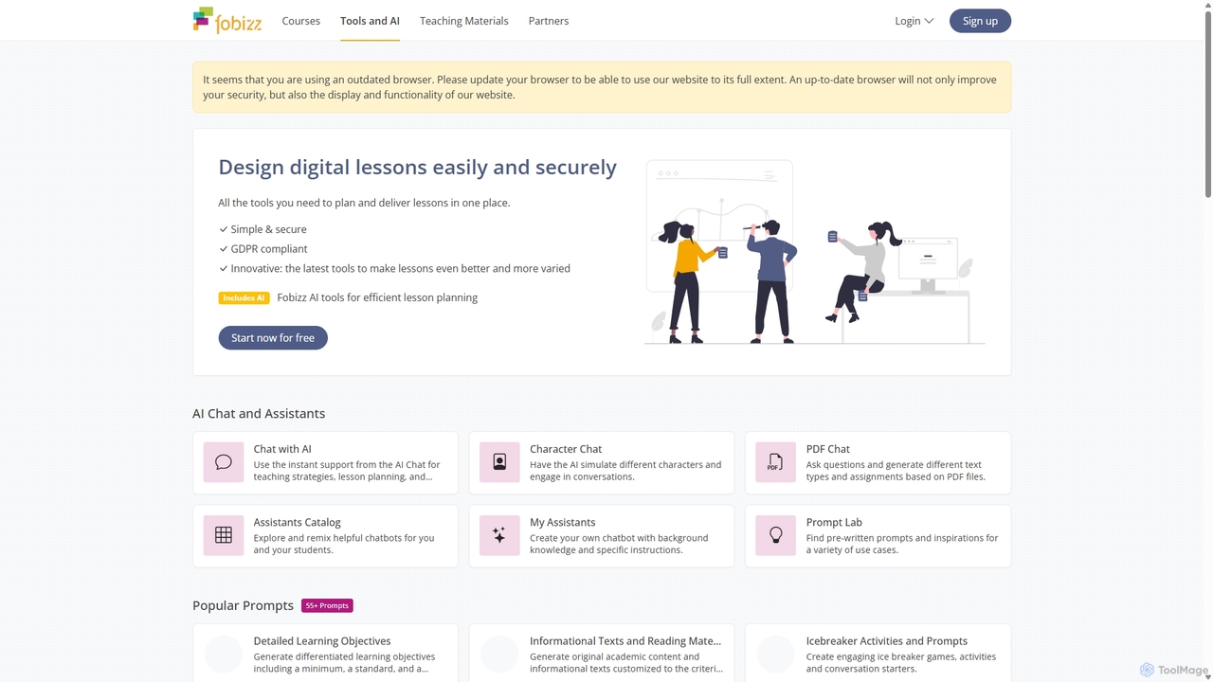Open the PDF Chat title link
This screenshot has width=1213, height=682.
tap(828, 449)
